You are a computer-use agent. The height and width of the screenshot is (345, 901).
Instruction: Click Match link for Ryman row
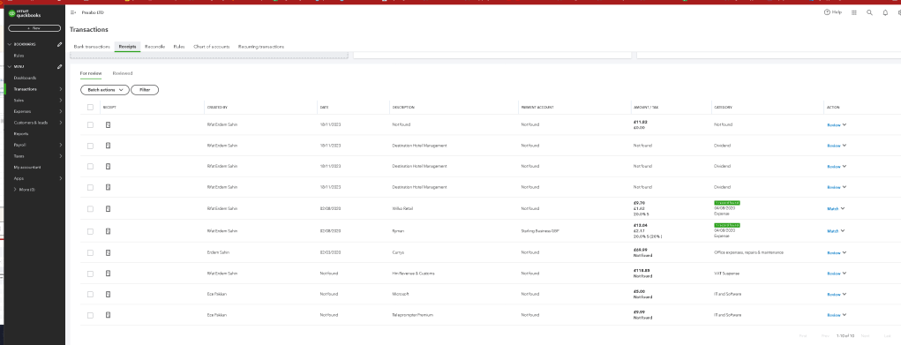tap(833, 231)
